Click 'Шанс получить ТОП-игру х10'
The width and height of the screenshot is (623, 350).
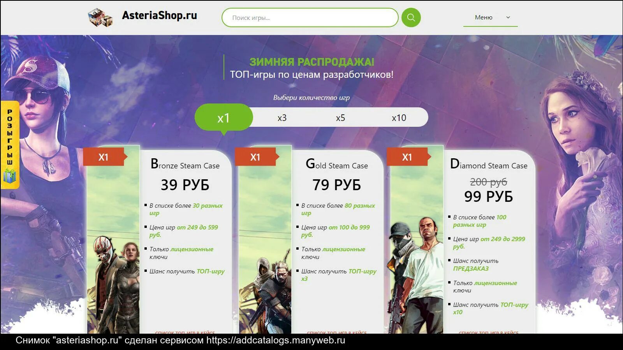tap(491, 308)
